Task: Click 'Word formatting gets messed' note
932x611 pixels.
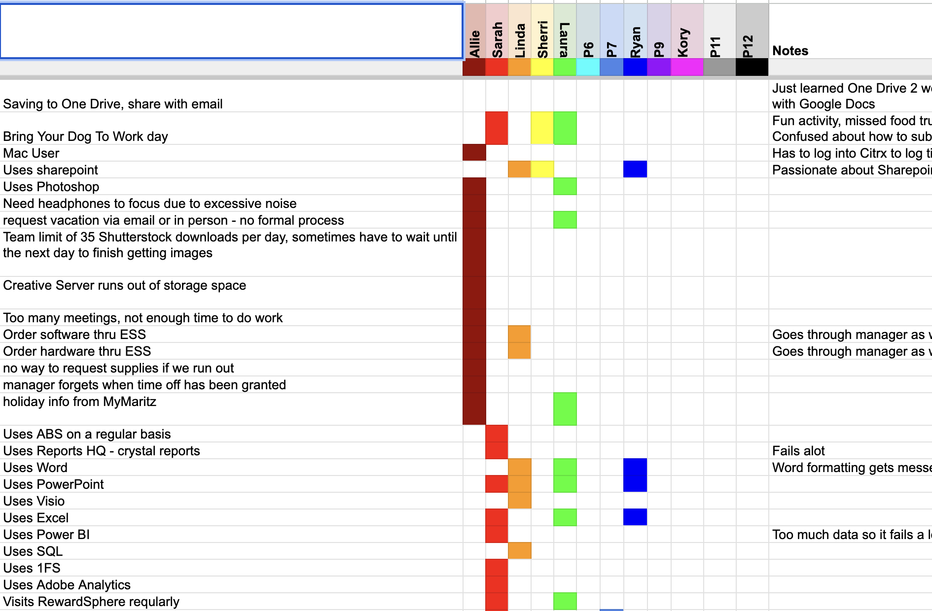Action: click(x=852, y=468)
